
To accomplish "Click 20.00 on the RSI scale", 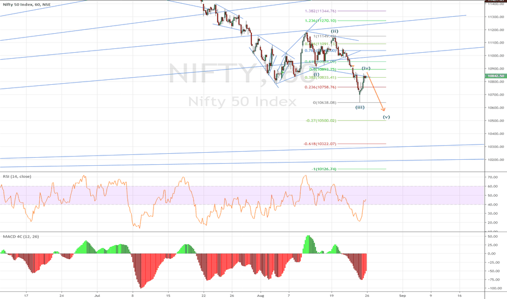I will point(493,222).
